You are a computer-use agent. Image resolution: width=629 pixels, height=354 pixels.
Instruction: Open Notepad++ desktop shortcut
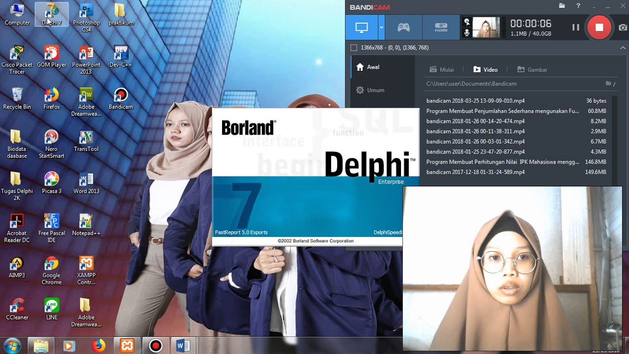point(86,225)
